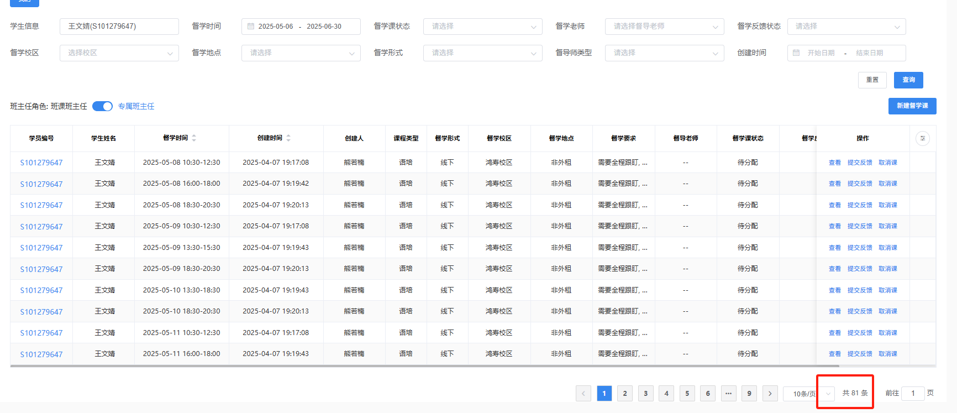Click the column settings icon in table header
Viewport: 957px width, 413px height.
[922, 138]
